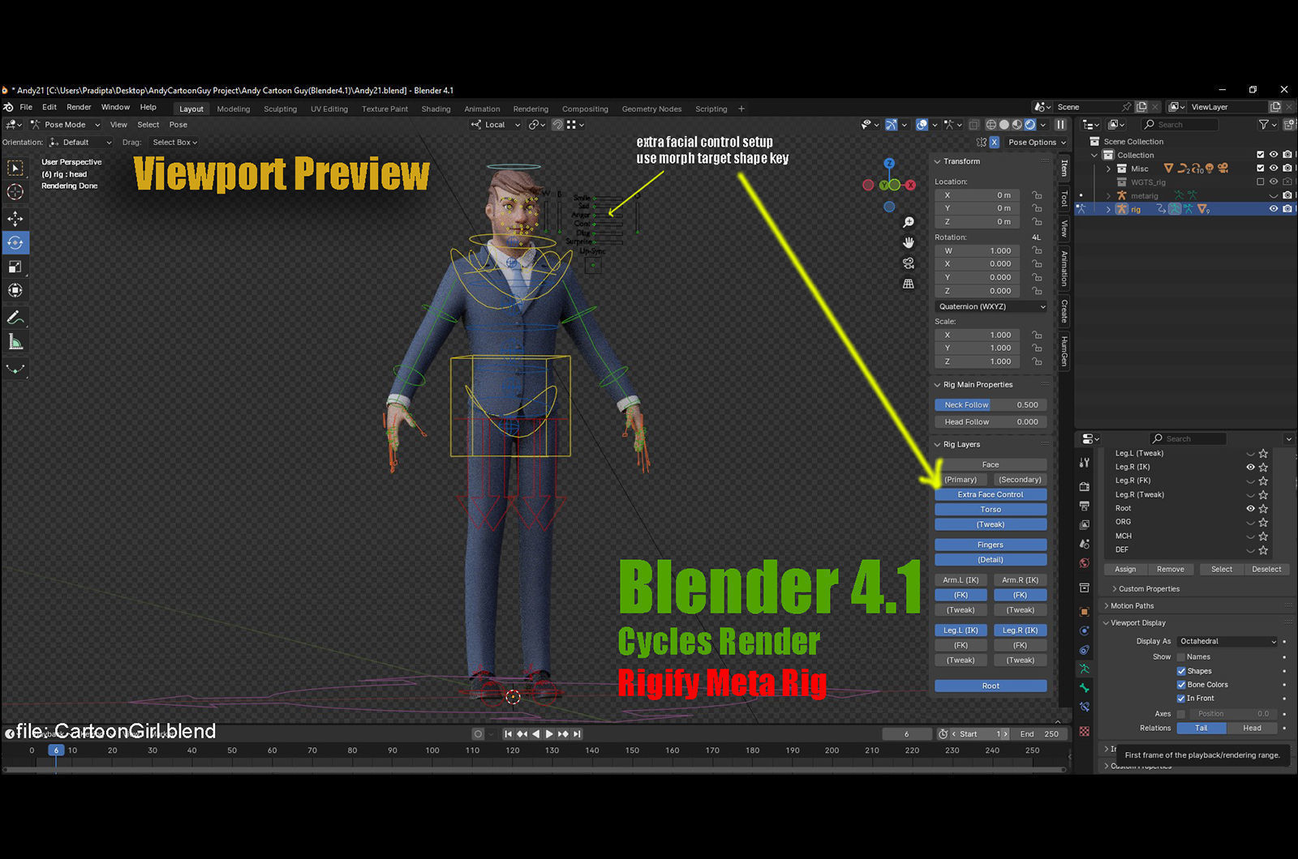
Task: Open the Local transform orientation dropdown
Action: (493, 125)
